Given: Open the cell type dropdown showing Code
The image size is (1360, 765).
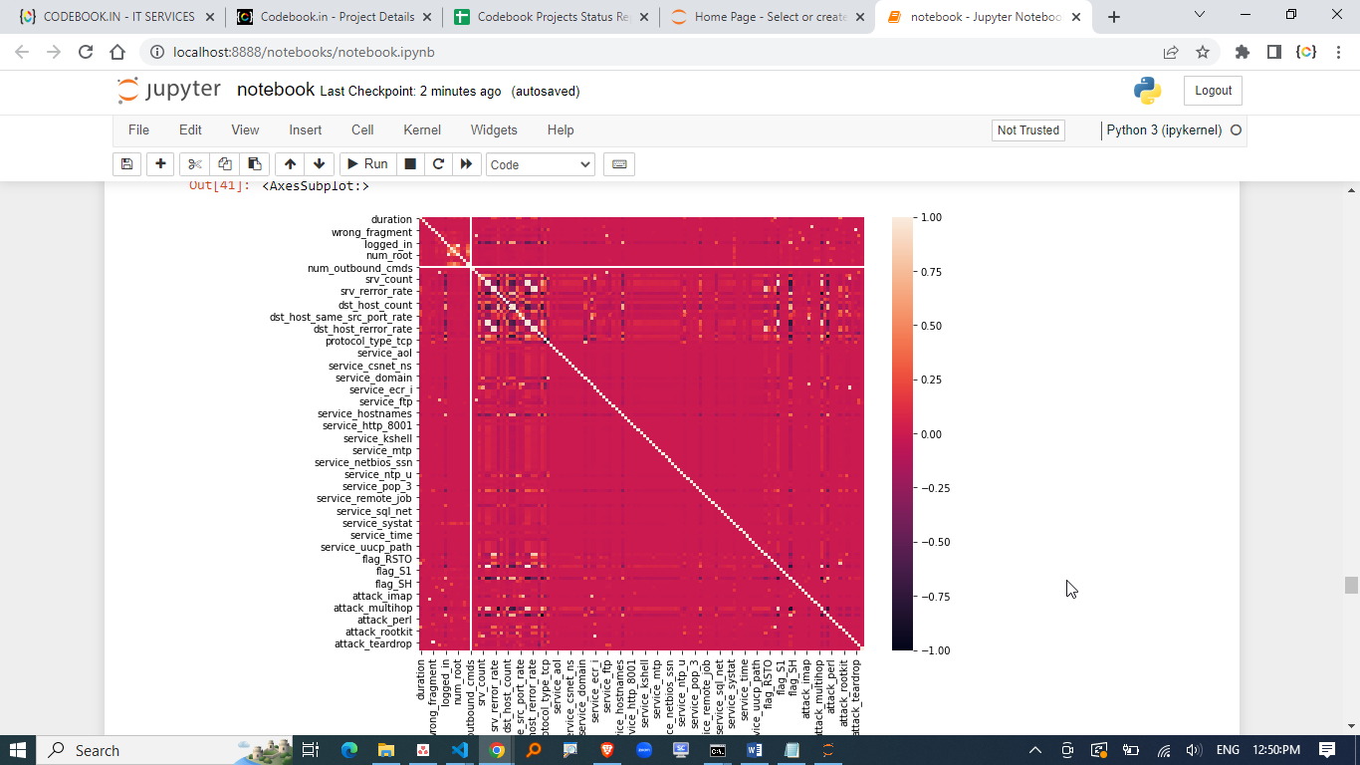Looking at the screenshot, I should click(541, 164).
